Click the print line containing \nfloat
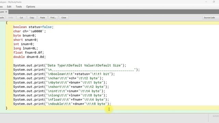This screenshot has height=123, width=219. pos(61,99)
